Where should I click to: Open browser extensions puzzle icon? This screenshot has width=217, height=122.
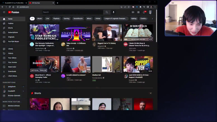[140, 7]
